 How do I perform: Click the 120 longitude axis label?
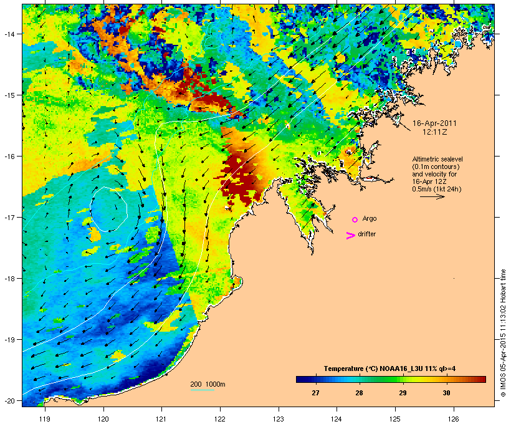pyautogui.click(x=103, y=419)
